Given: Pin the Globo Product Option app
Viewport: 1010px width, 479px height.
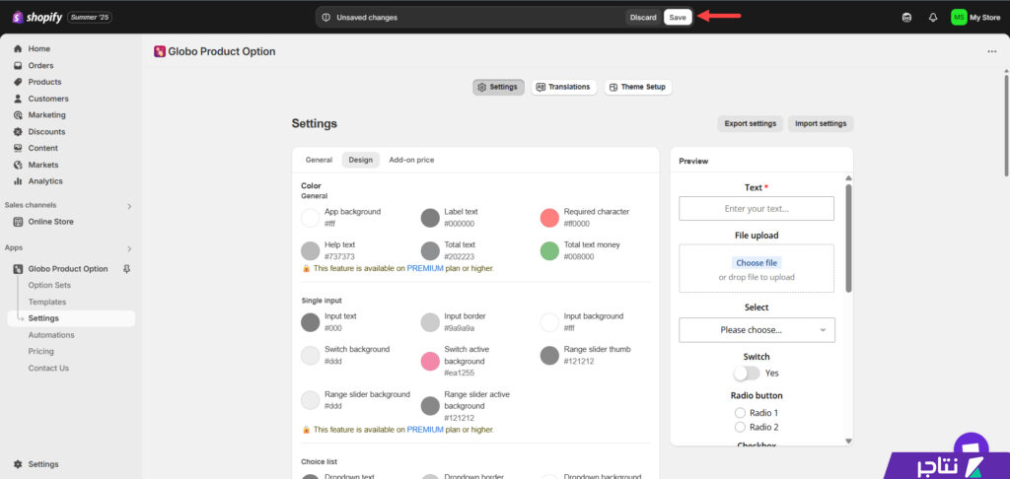Looking at the screenshot, I should (126, 269).
